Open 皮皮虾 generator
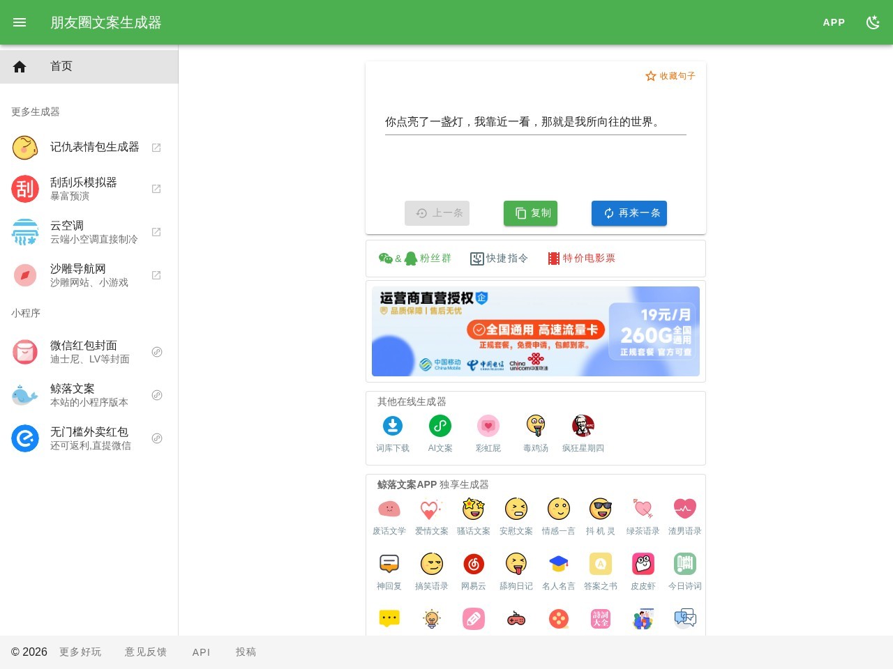Image resolution: width=893 pixels, height=669 pixels. coord(643,572)
